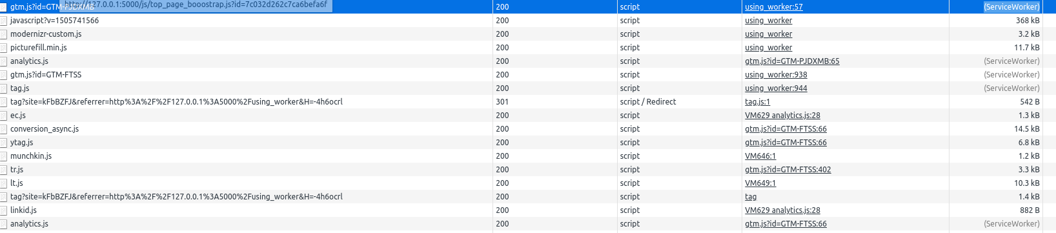Click the file icon beside javascript?v=1505741566
Screen dimensions: 1056x233
coord(3,21)
